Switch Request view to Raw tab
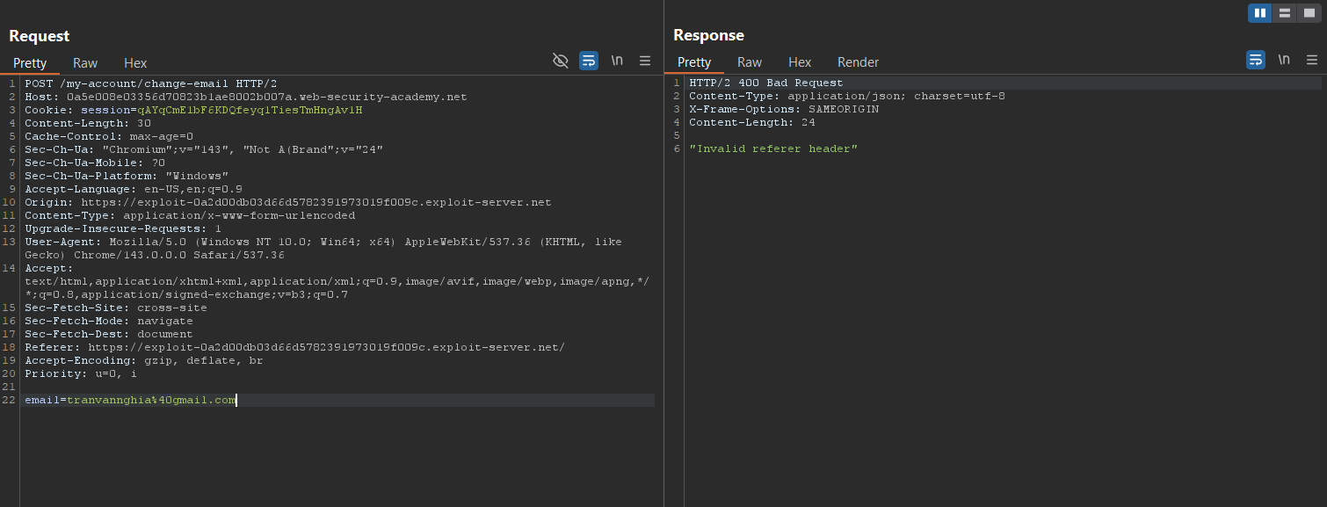1327x507 pixels. click(x=85, y=63)
